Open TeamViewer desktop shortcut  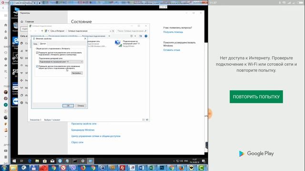[15, 103]
